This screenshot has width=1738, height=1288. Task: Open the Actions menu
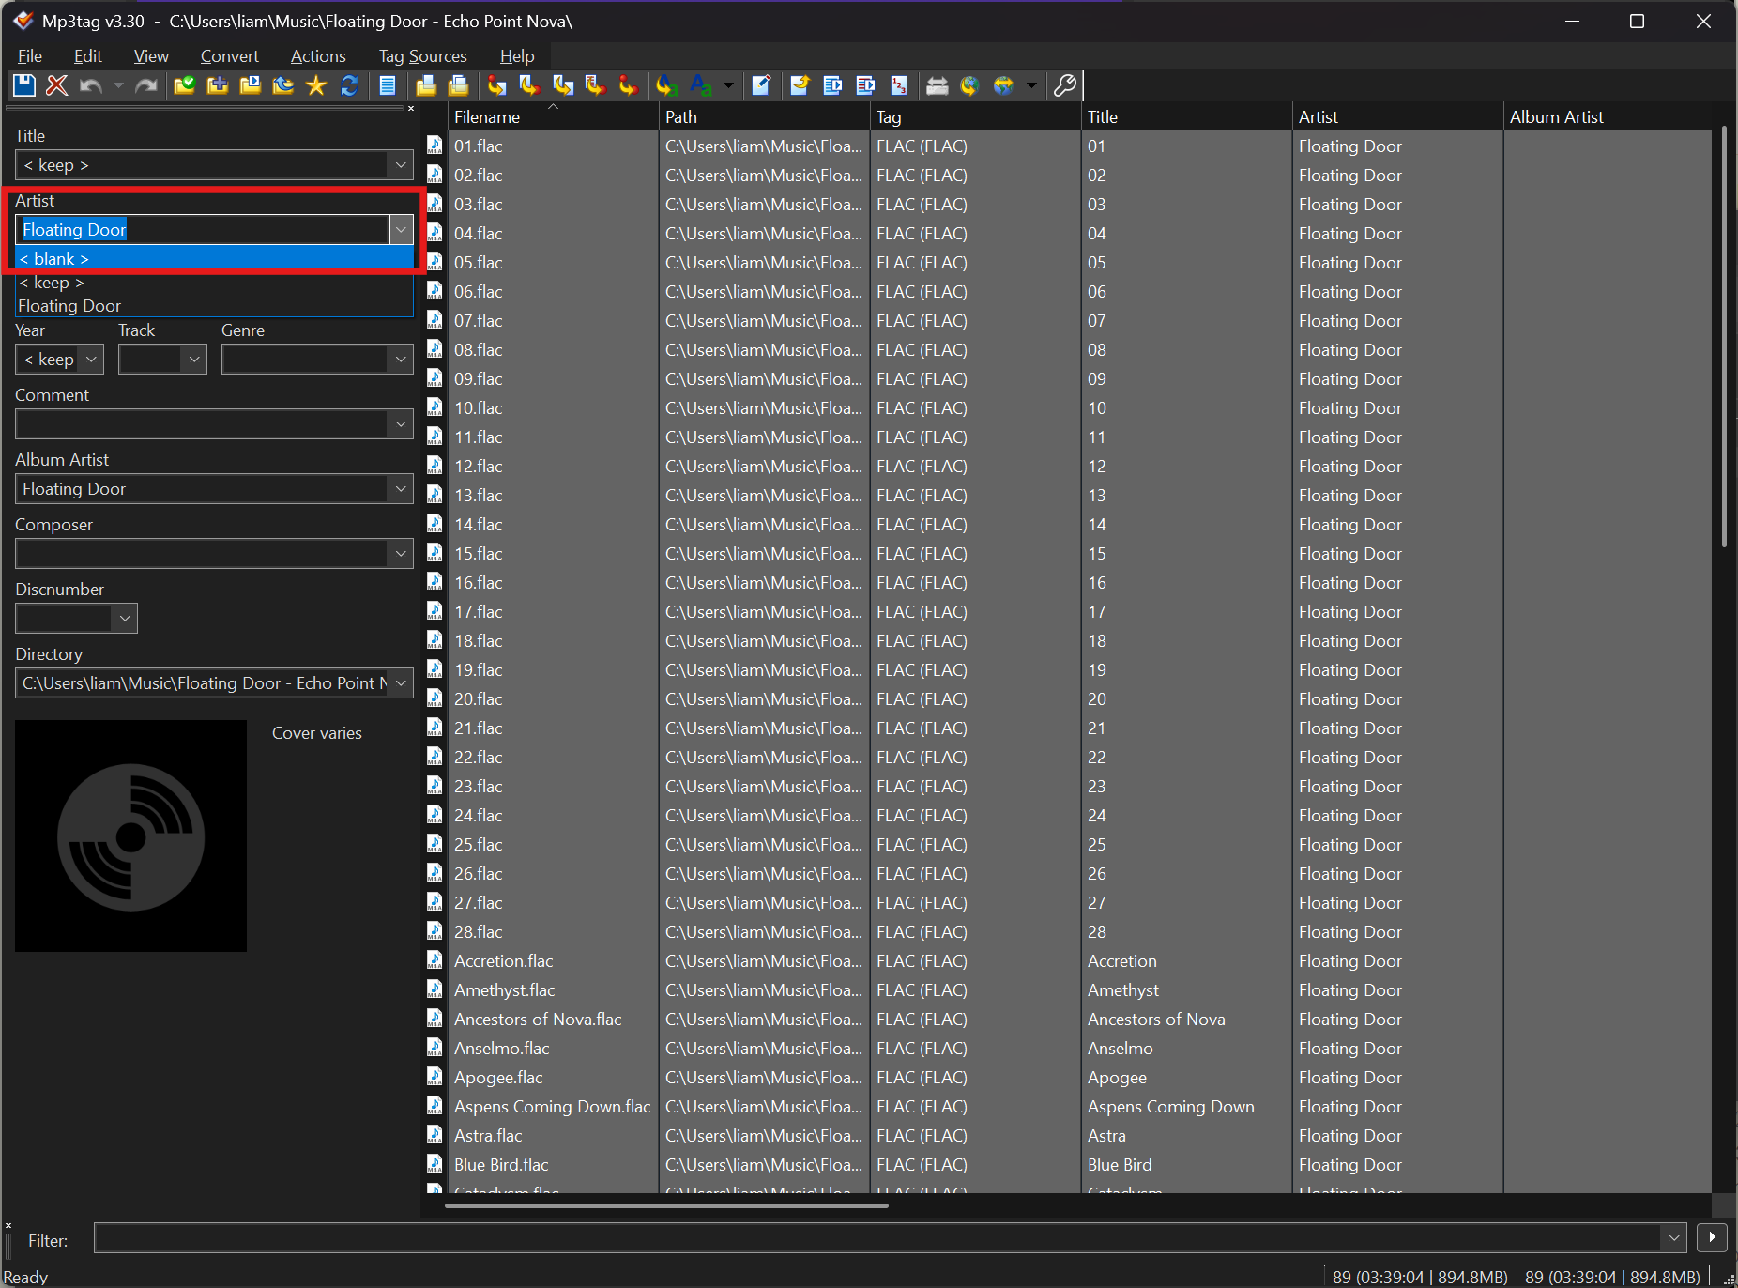pos(318,56)
